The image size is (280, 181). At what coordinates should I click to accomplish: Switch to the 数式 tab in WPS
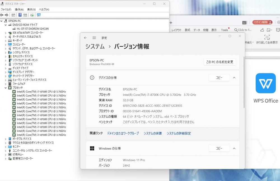[x=187, y=30]
